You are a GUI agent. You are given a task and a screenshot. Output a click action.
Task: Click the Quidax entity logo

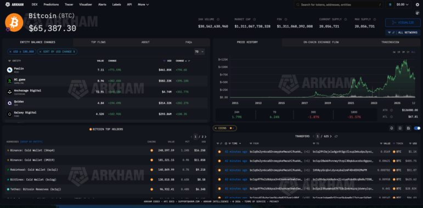click(x=10, y=103)
